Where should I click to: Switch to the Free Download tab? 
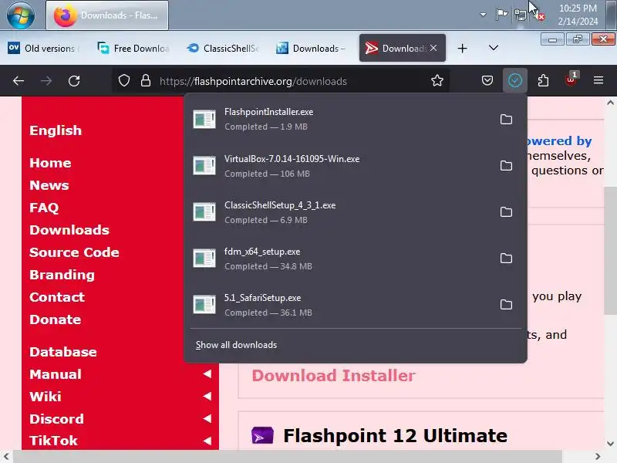[x=133, y=49]
